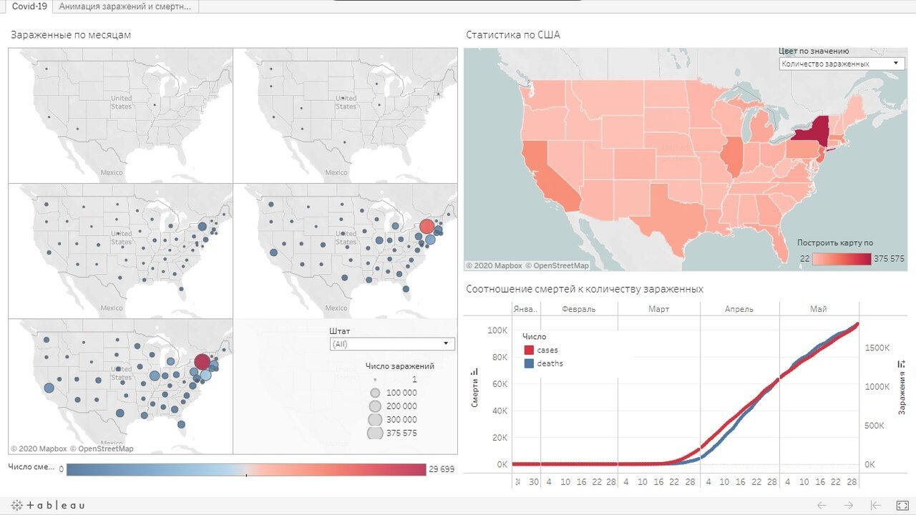Enter full screen with the footer icon

902,505
